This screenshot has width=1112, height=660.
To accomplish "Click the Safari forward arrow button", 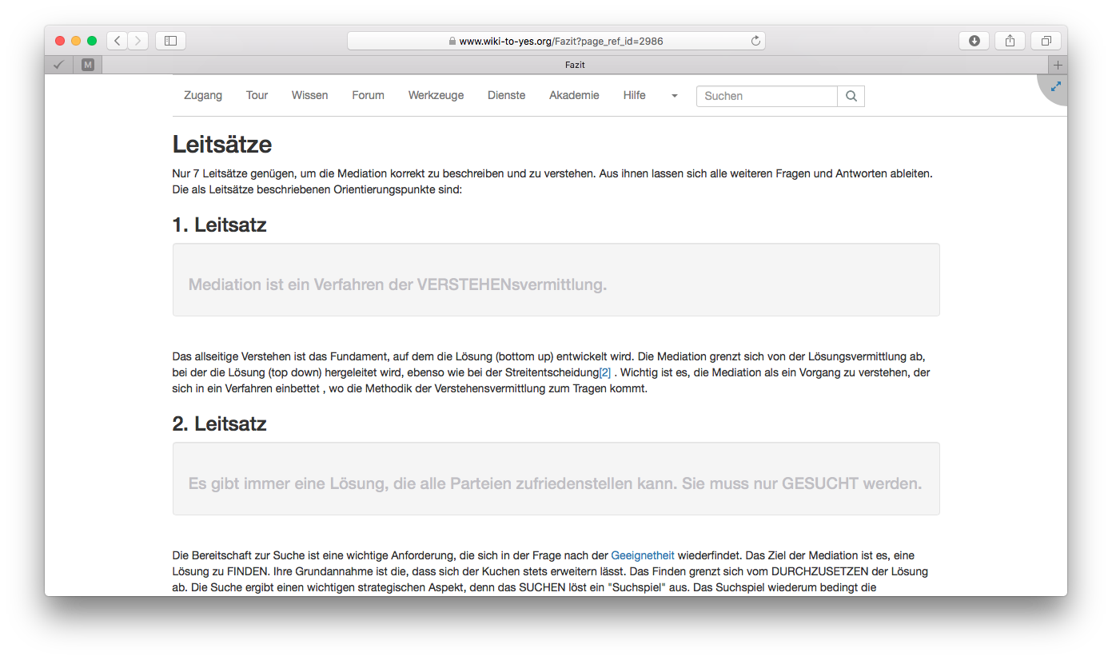I will (x=138, y=41).
